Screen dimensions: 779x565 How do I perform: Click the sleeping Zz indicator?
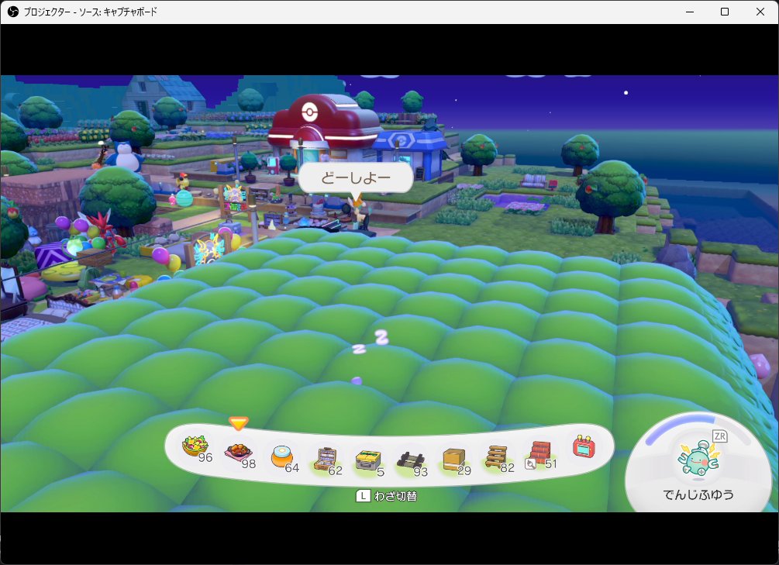point(371,342)
